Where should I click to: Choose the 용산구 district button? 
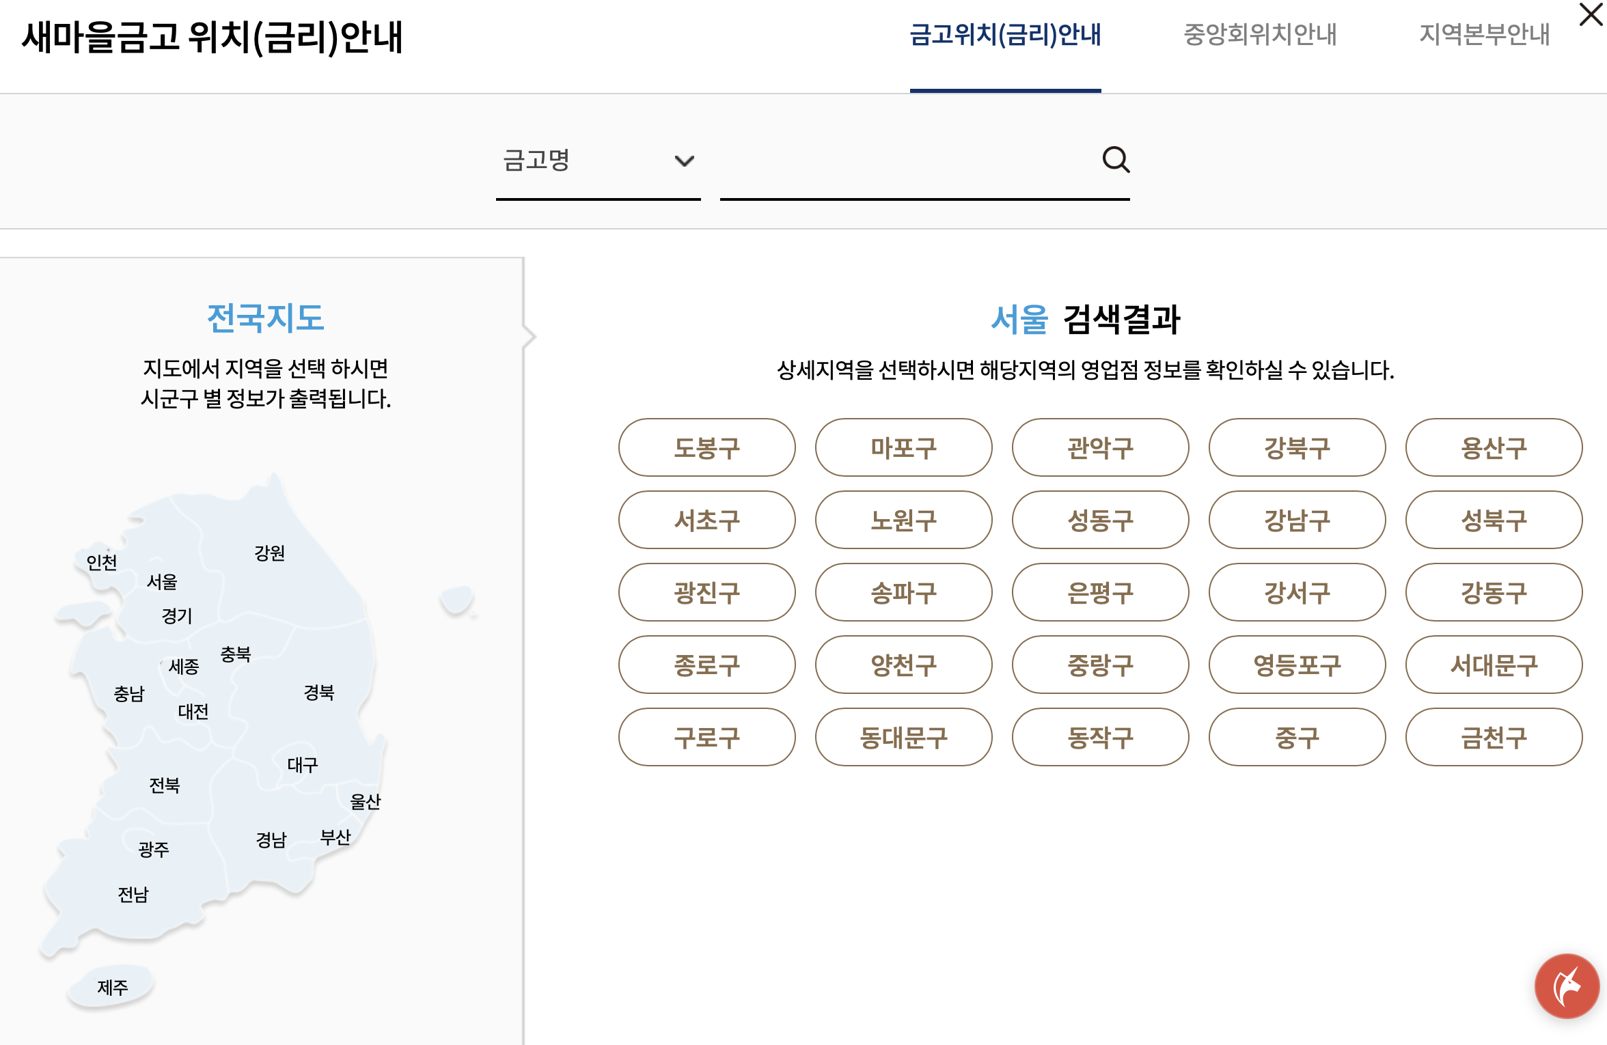1494,448
